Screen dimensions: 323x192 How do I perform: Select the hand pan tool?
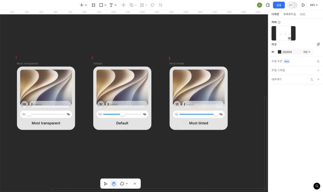coord(114,184)
